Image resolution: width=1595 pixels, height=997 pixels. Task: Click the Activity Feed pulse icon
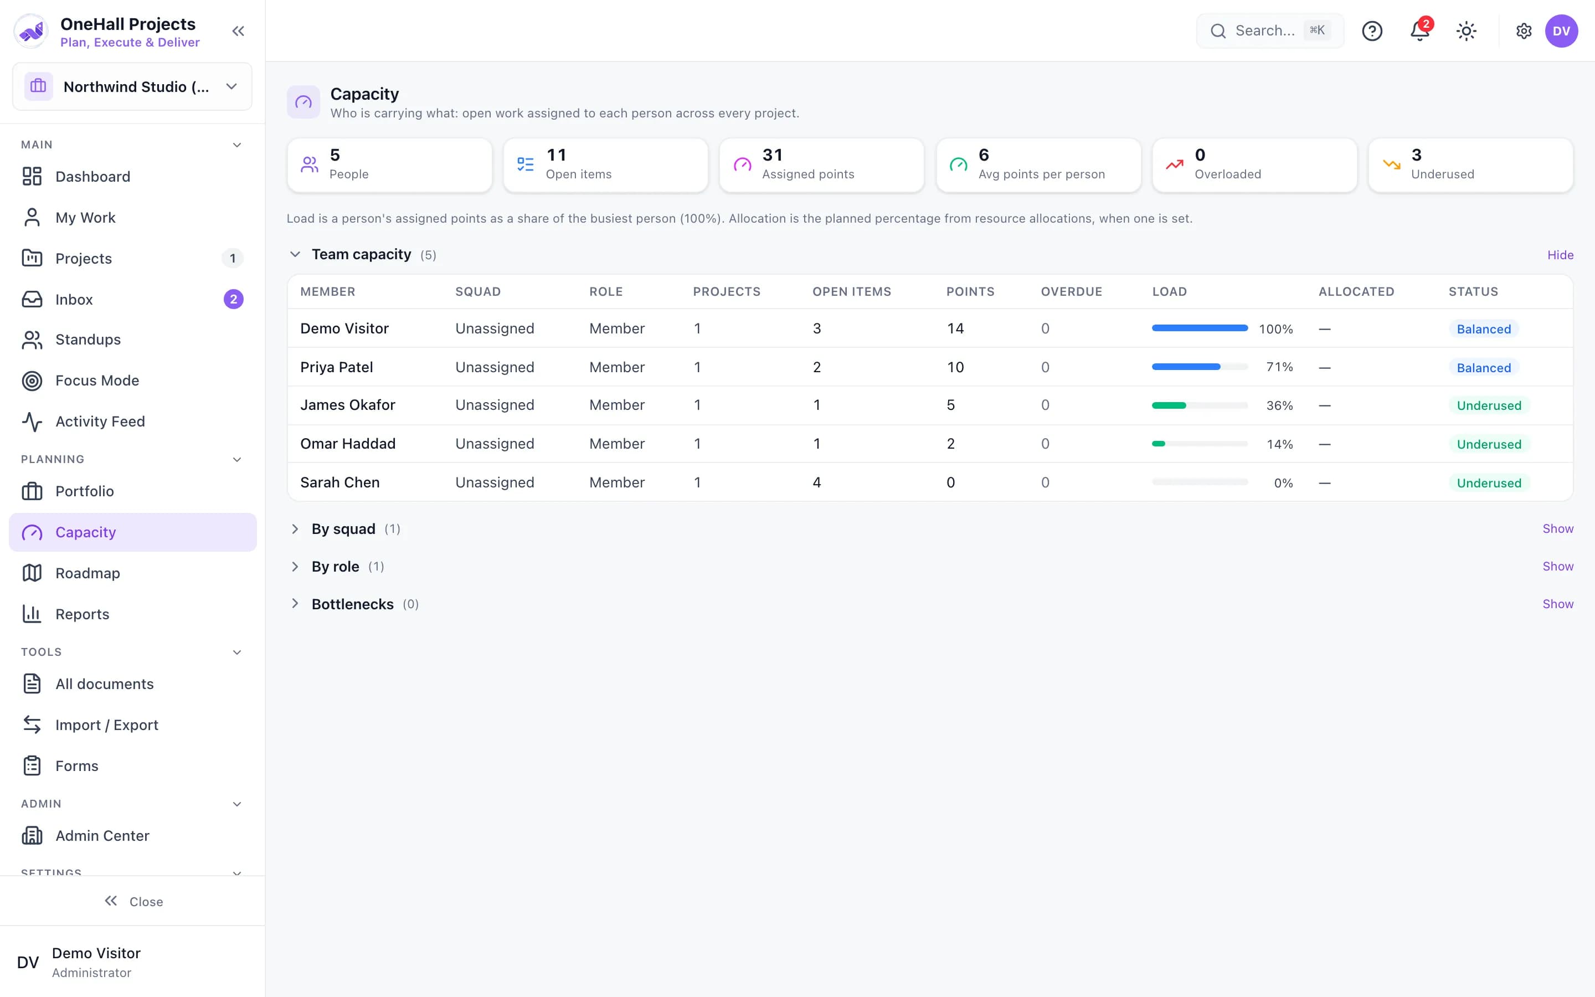click(x=32, y=422)
